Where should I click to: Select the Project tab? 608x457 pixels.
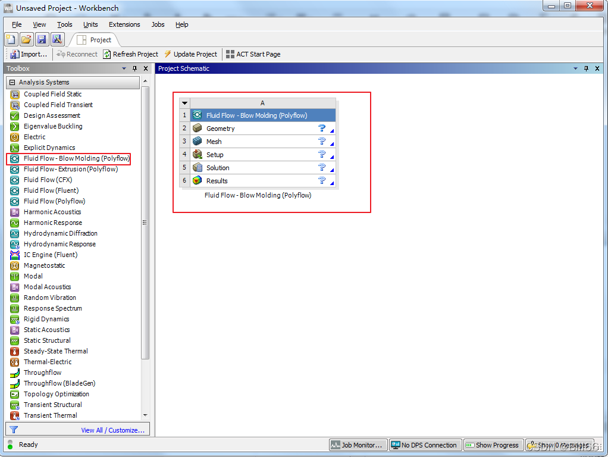pyautogui.click(x=94, y=40)
